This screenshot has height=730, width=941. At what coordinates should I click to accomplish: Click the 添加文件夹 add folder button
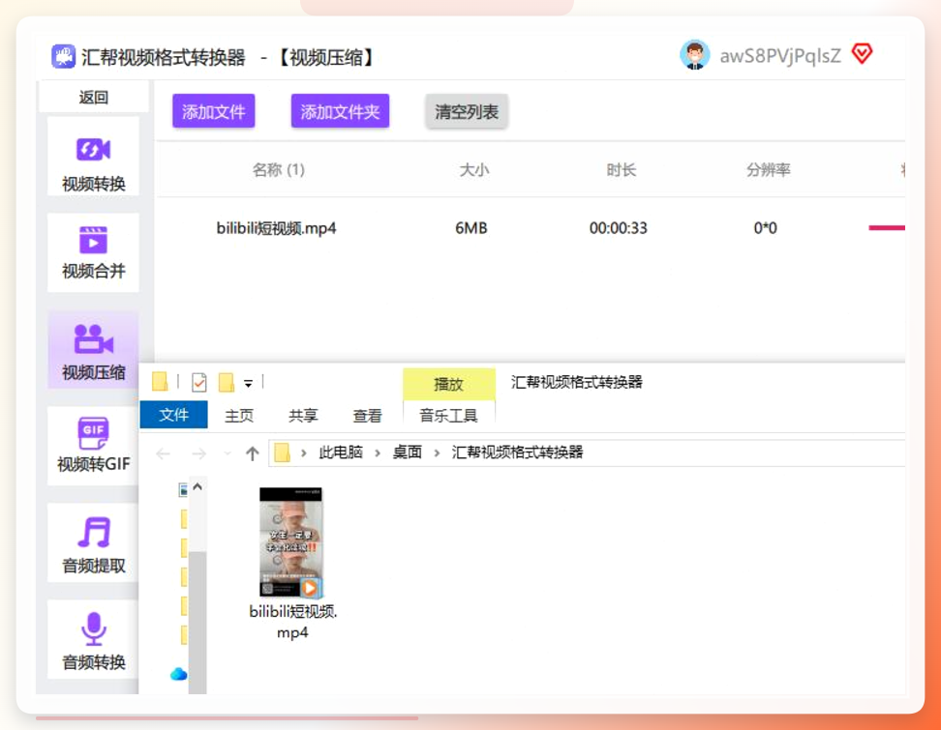tap(340, 111)
